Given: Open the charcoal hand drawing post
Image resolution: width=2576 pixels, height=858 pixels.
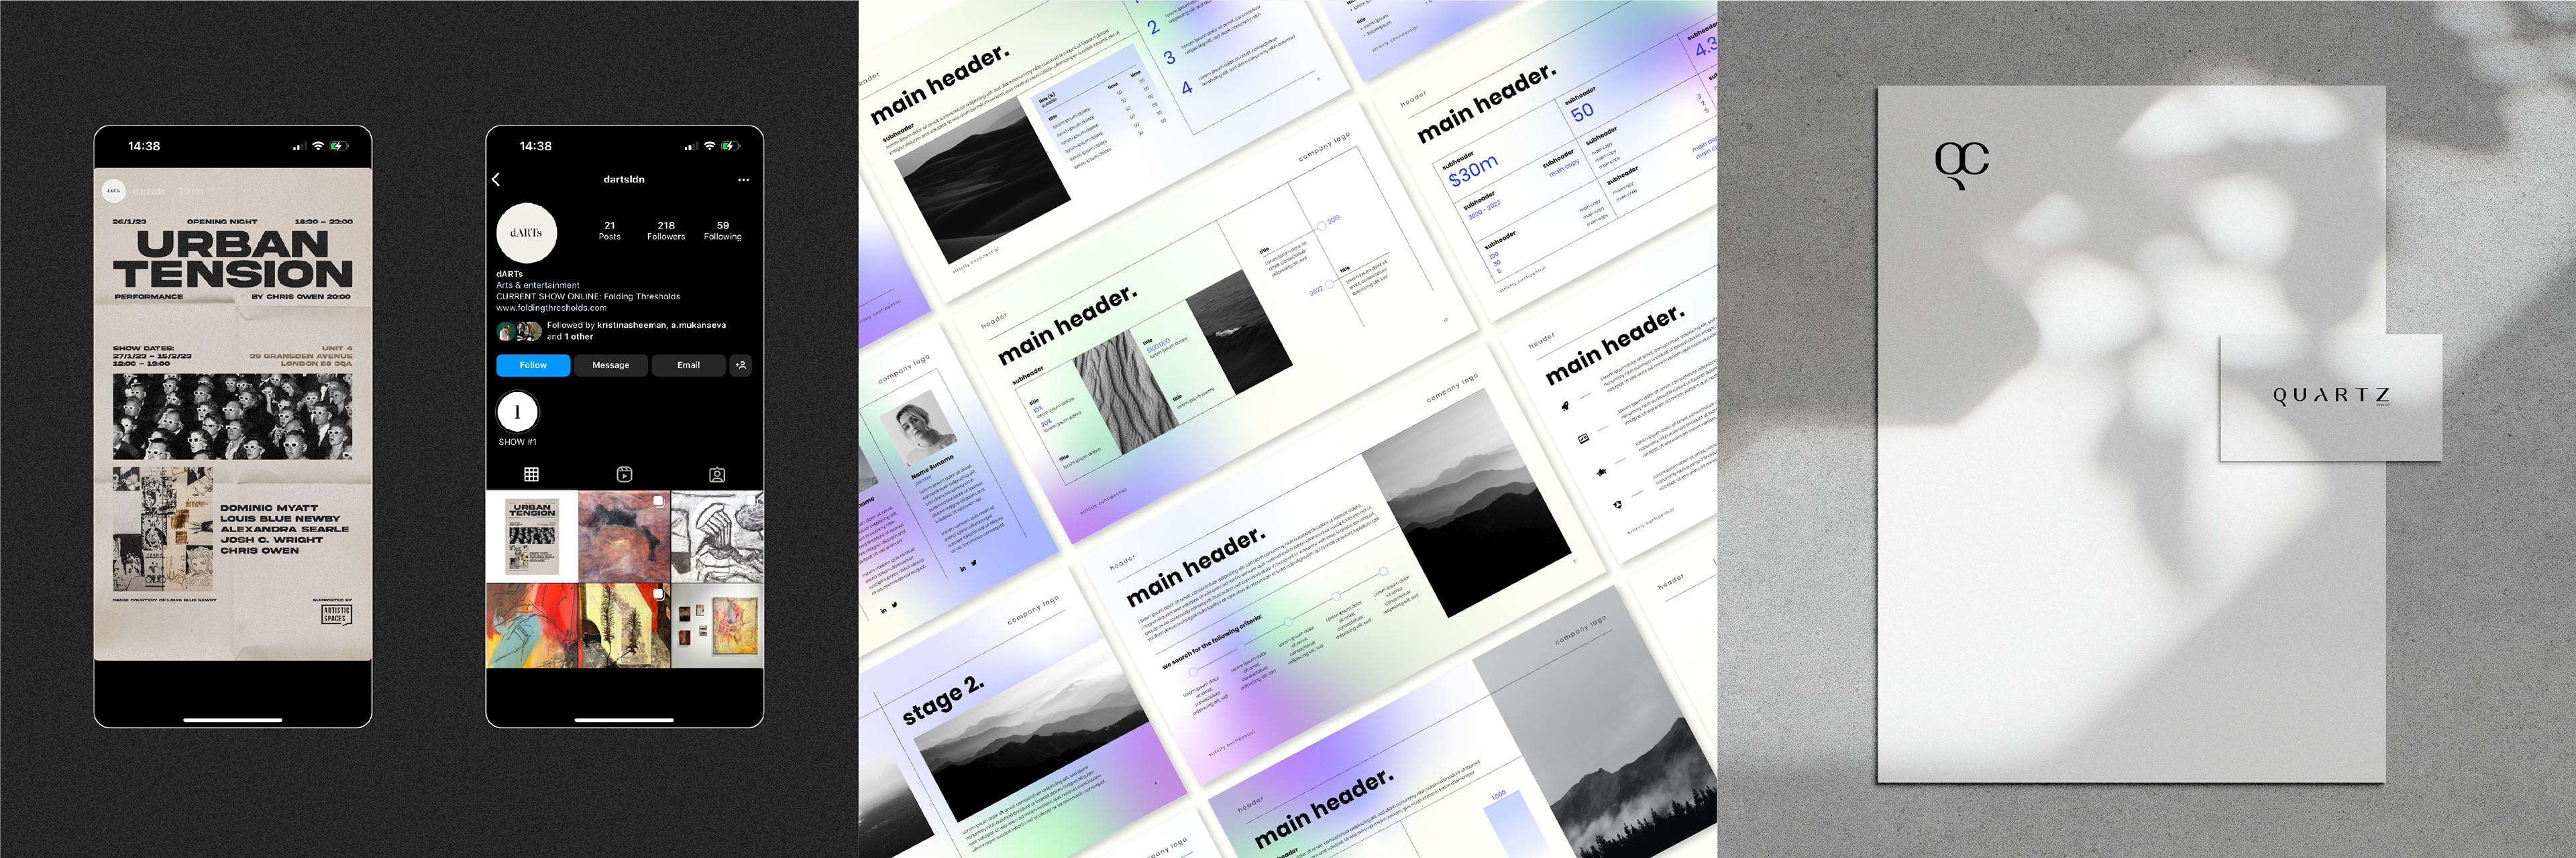Looking at the screenshot, I should [718, 536].
